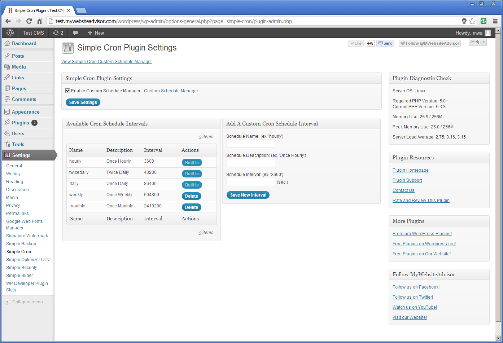The height and width of the screenshot is (343, 503).
Task: Collapse the admin sidebar menu
Action: tap(24, 302)
